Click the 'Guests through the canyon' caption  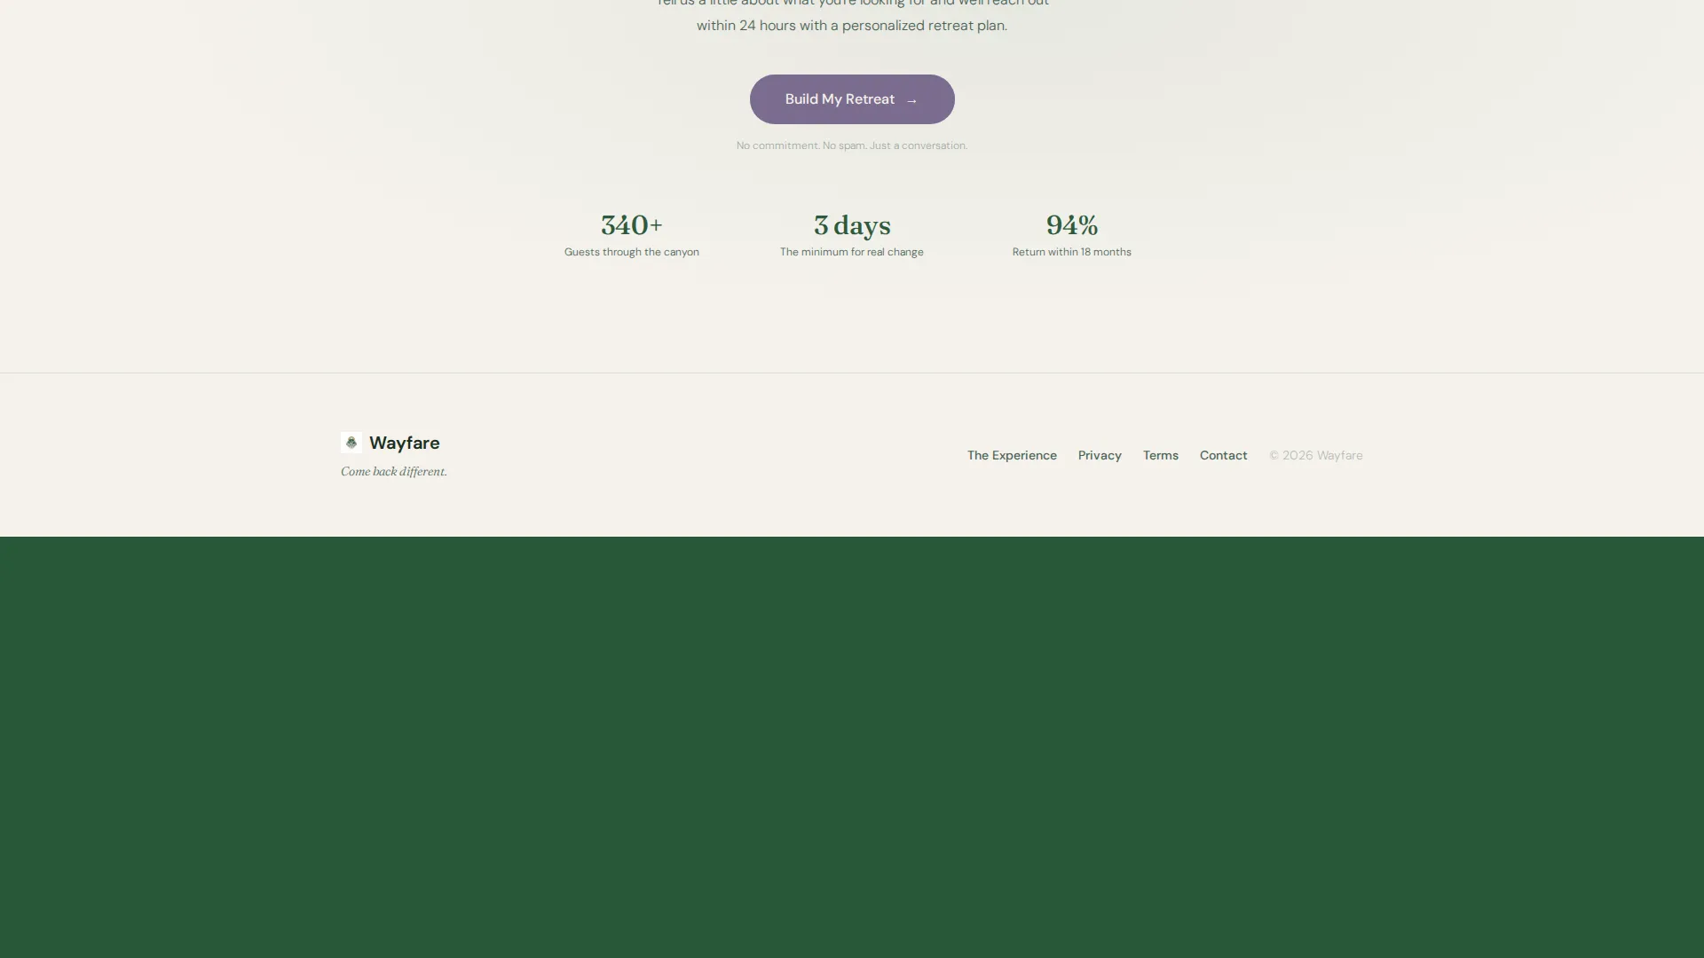pos(632,252)
